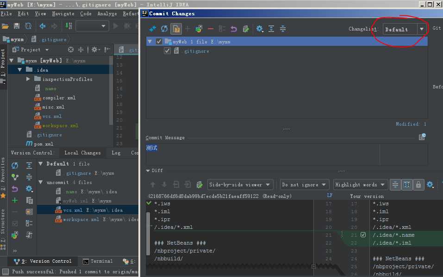This screenshot has height=277, width=443.
Task: Open the Navigate menu
Action: click(x=63, y=13)
